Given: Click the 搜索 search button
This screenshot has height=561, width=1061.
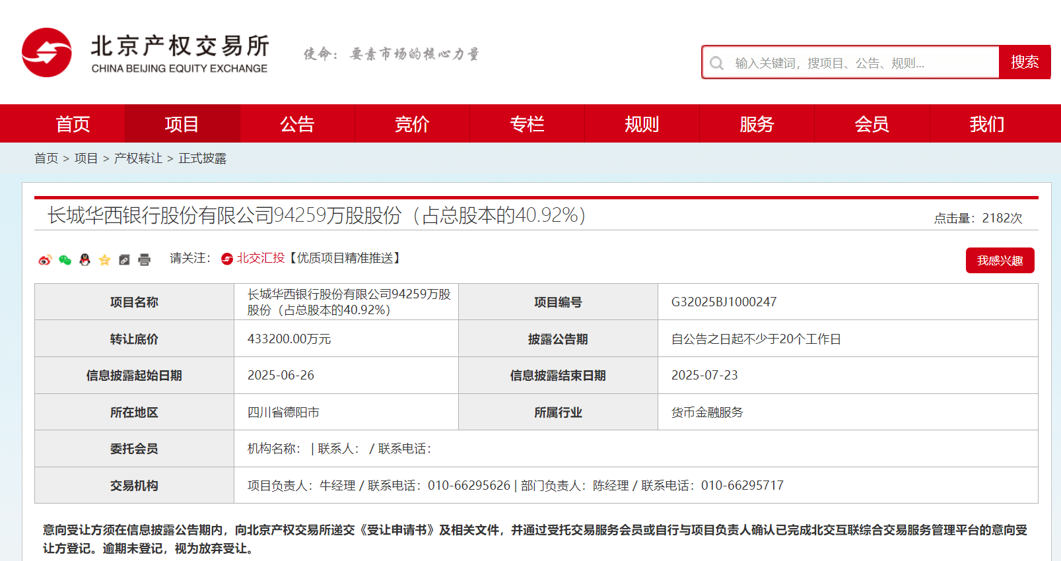Looking at the screenshot, I should pos(1025,62).
